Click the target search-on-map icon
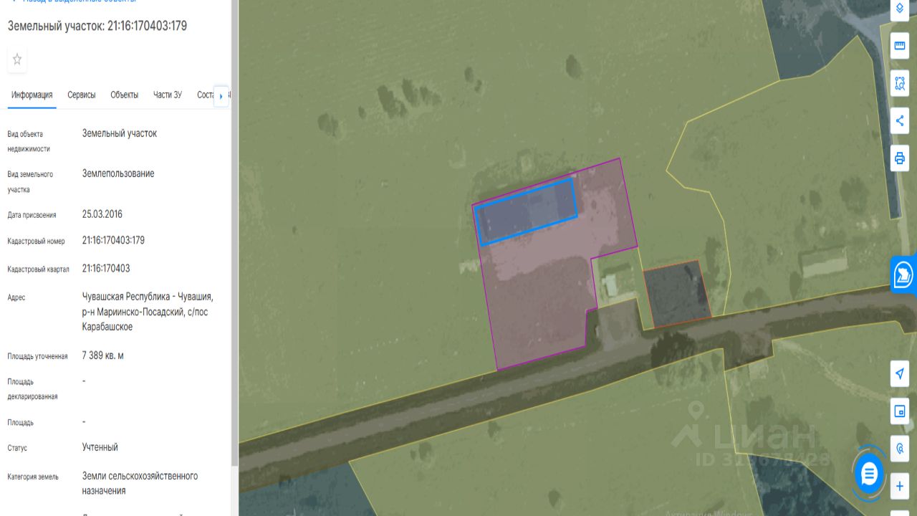This screenshot has width=917, height=516. [x=900, y=449]
